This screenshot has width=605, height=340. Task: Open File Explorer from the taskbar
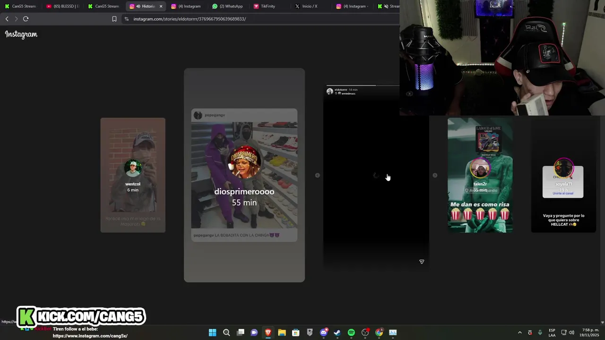point(282,332)
